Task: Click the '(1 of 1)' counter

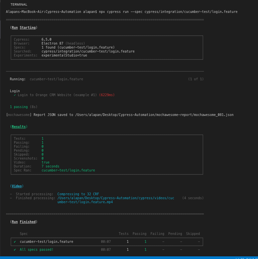Action: tap(196, 79)
